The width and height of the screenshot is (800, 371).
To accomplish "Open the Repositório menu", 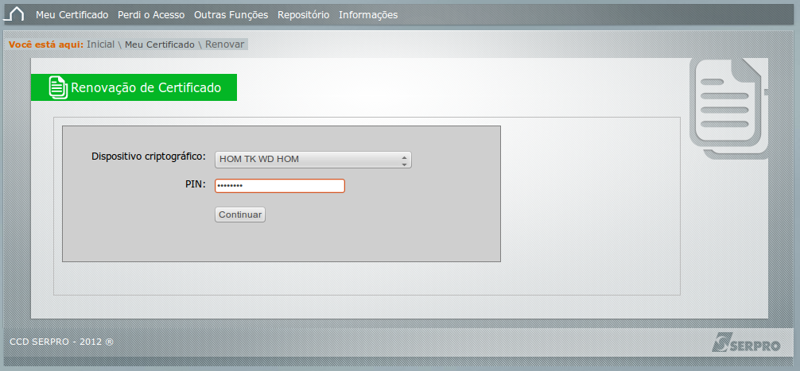I will (304, 15).
